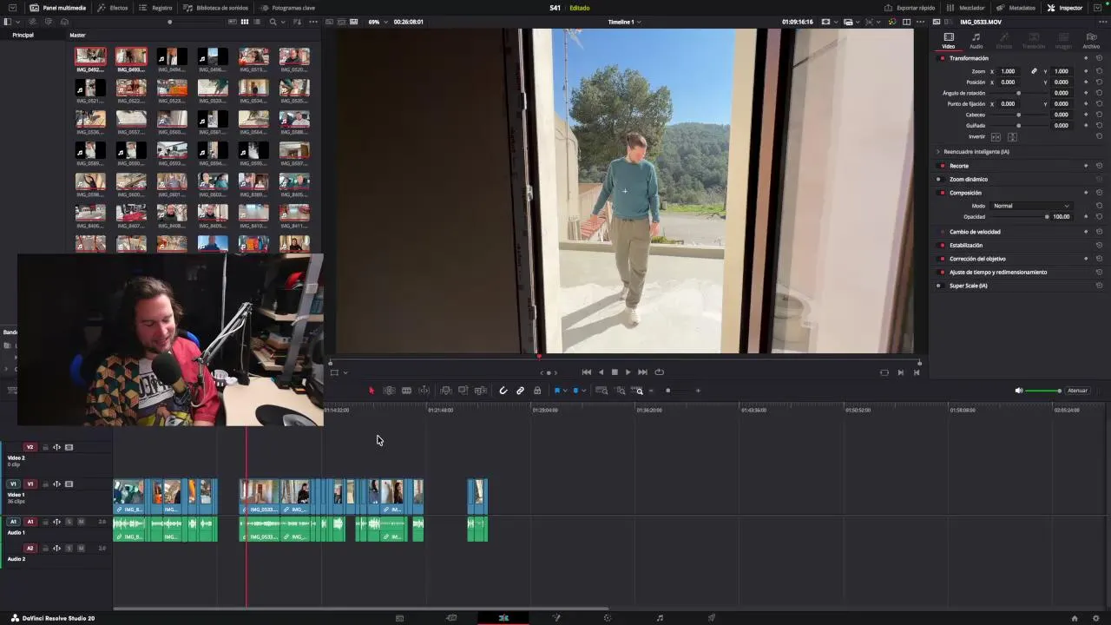
Task: Click the flip horizontal Invertir icon
Action: click(x=996, y=137)
